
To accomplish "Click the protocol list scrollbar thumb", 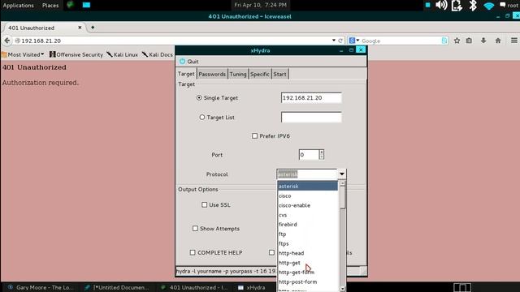I will pos(343,197).
